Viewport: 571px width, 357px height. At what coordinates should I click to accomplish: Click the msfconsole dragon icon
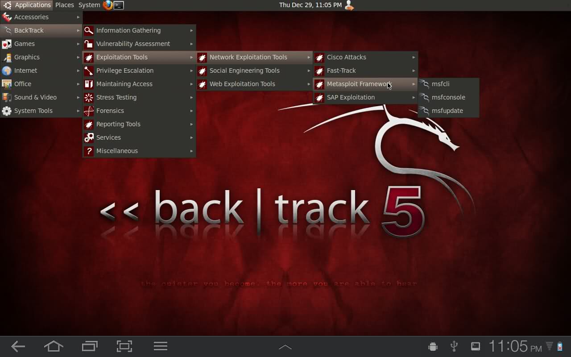point(424,97)
